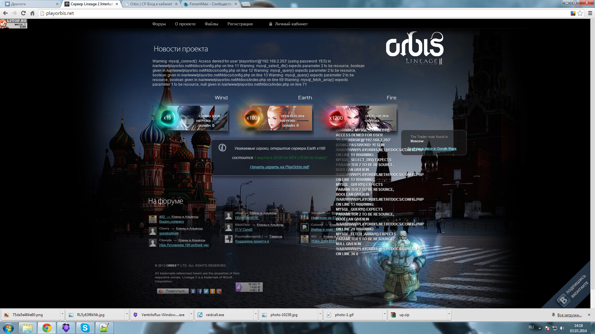Open the site statistics counter widget
Image resolution: width=595 pixels, height=334 pixels.
pos(249,287)
